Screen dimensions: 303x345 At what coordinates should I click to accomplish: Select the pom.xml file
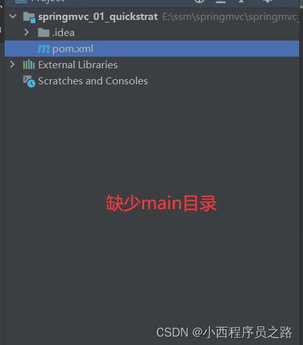pyautogui.click(x=152, y=49)
